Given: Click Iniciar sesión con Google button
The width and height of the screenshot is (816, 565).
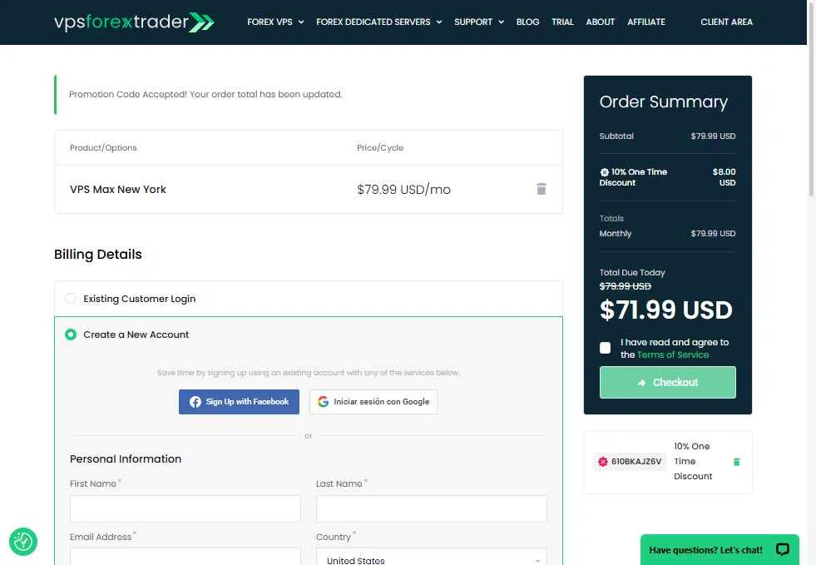Looking at the screenshot, I should point(373,402).
